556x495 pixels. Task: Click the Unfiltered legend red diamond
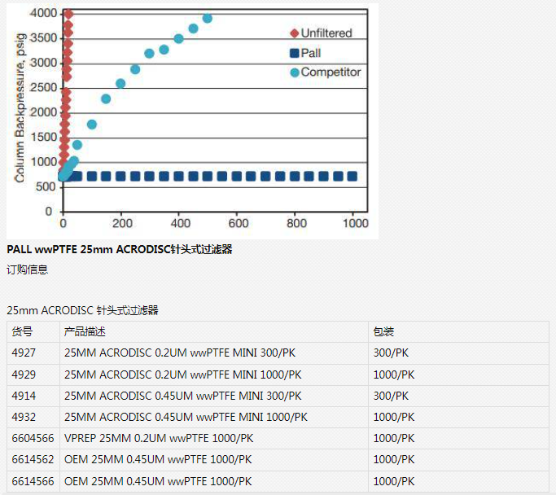(295, 33)
